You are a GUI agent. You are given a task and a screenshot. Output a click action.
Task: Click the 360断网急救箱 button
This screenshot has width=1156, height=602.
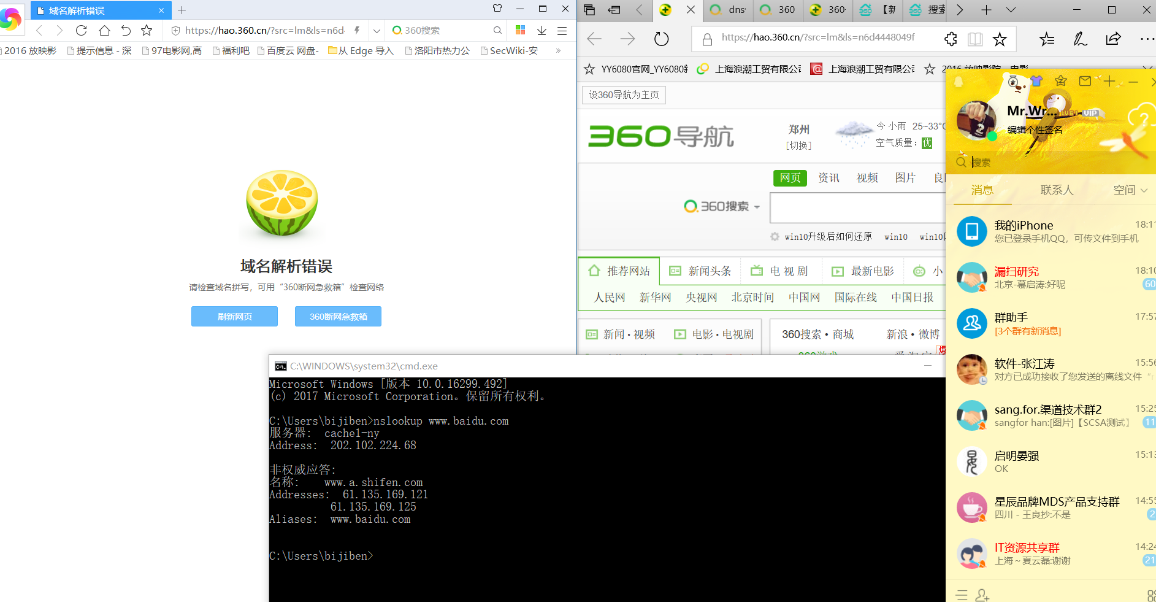pyautogui.click(x=338, y=317)
